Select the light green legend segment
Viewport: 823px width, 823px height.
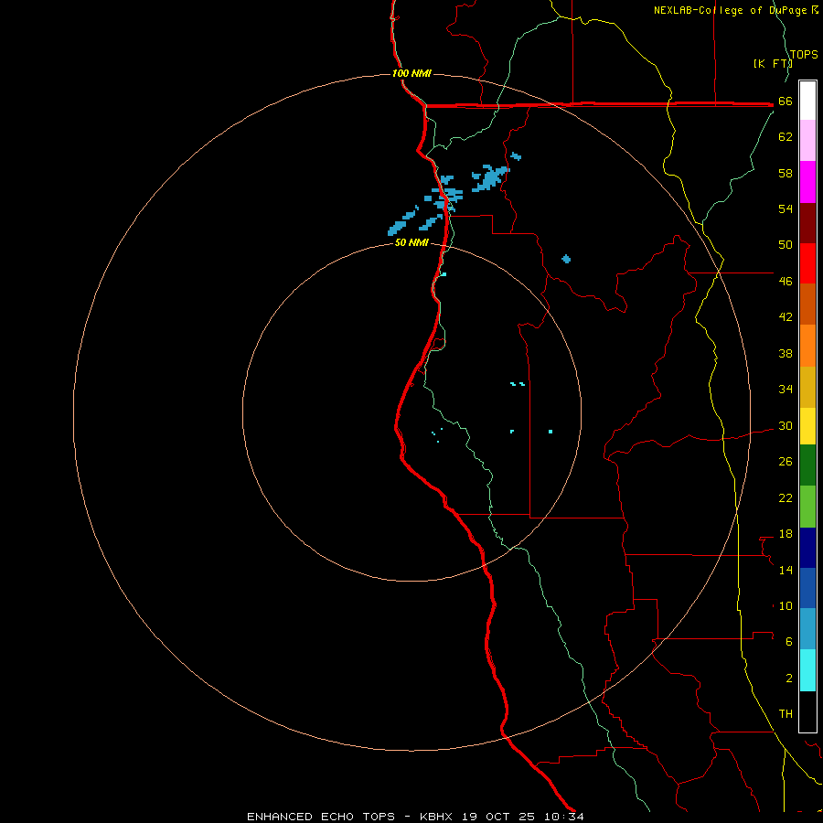pyautogui.click(x=807, y=507)
